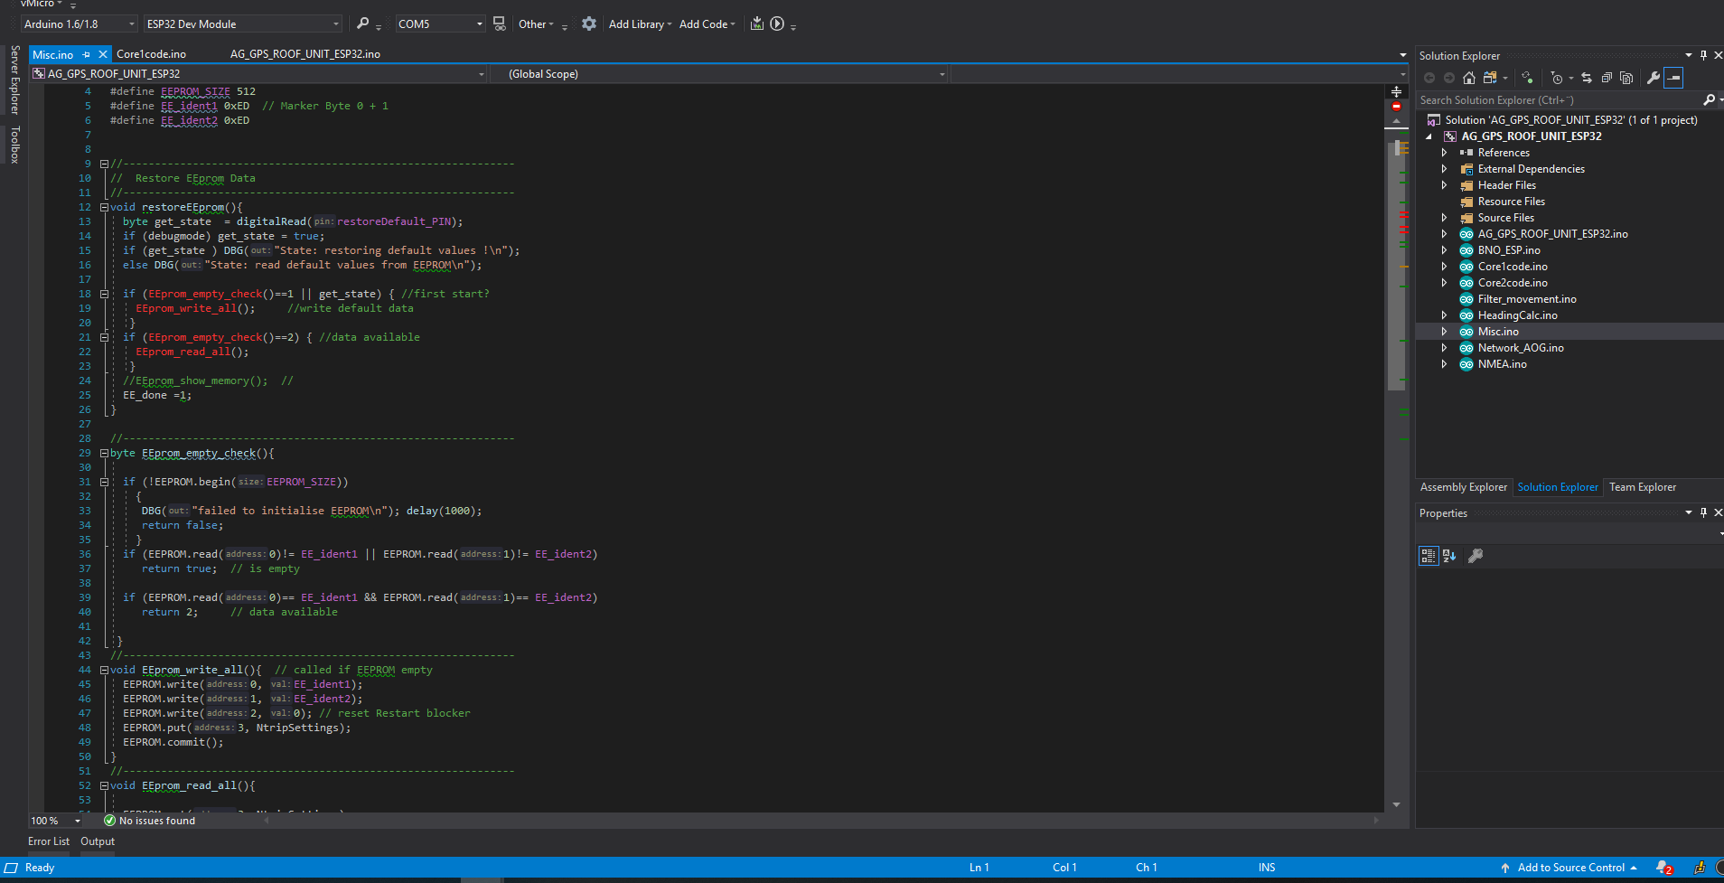The image size is (1724, 883).
Task: Open the Arduino 1.6/1.8 version dropdown
Action: click(x=80, y=23)
